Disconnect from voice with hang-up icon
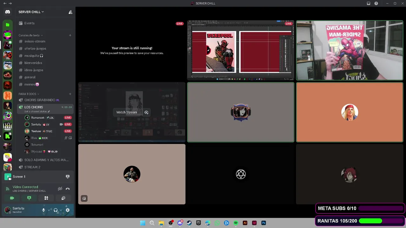The width and height of the screenshot is (406, 228). pyautogui.click(x=68, y=189)
